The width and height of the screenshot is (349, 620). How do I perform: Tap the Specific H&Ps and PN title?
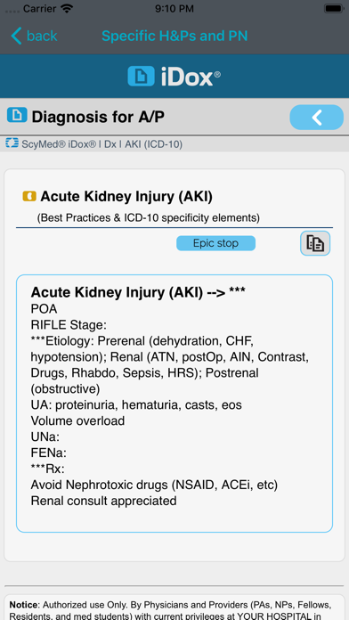174,36
